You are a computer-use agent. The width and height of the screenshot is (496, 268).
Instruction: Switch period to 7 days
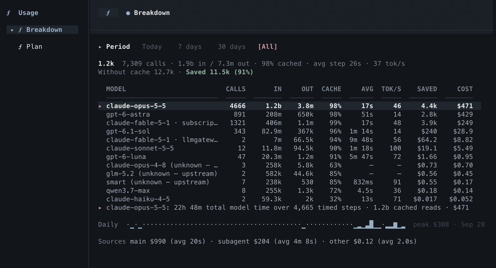pyautogui.click(x=190, y=47)
